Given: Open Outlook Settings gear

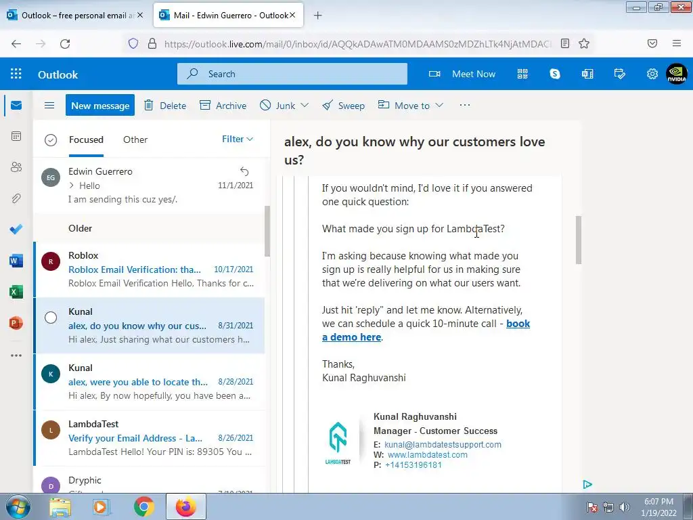Looking at the screenshot, I should (x=652, y=74).
